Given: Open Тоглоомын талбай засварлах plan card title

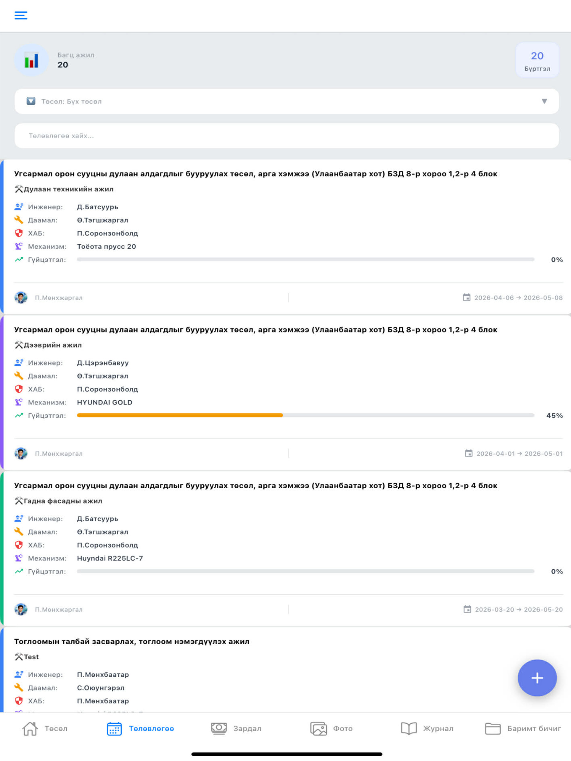Looking at the screenshot, I should point(132,641).
